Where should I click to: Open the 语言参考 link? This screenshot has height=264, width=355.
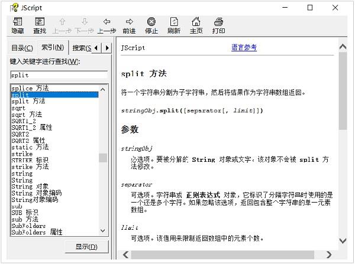(x=244, y=48)
